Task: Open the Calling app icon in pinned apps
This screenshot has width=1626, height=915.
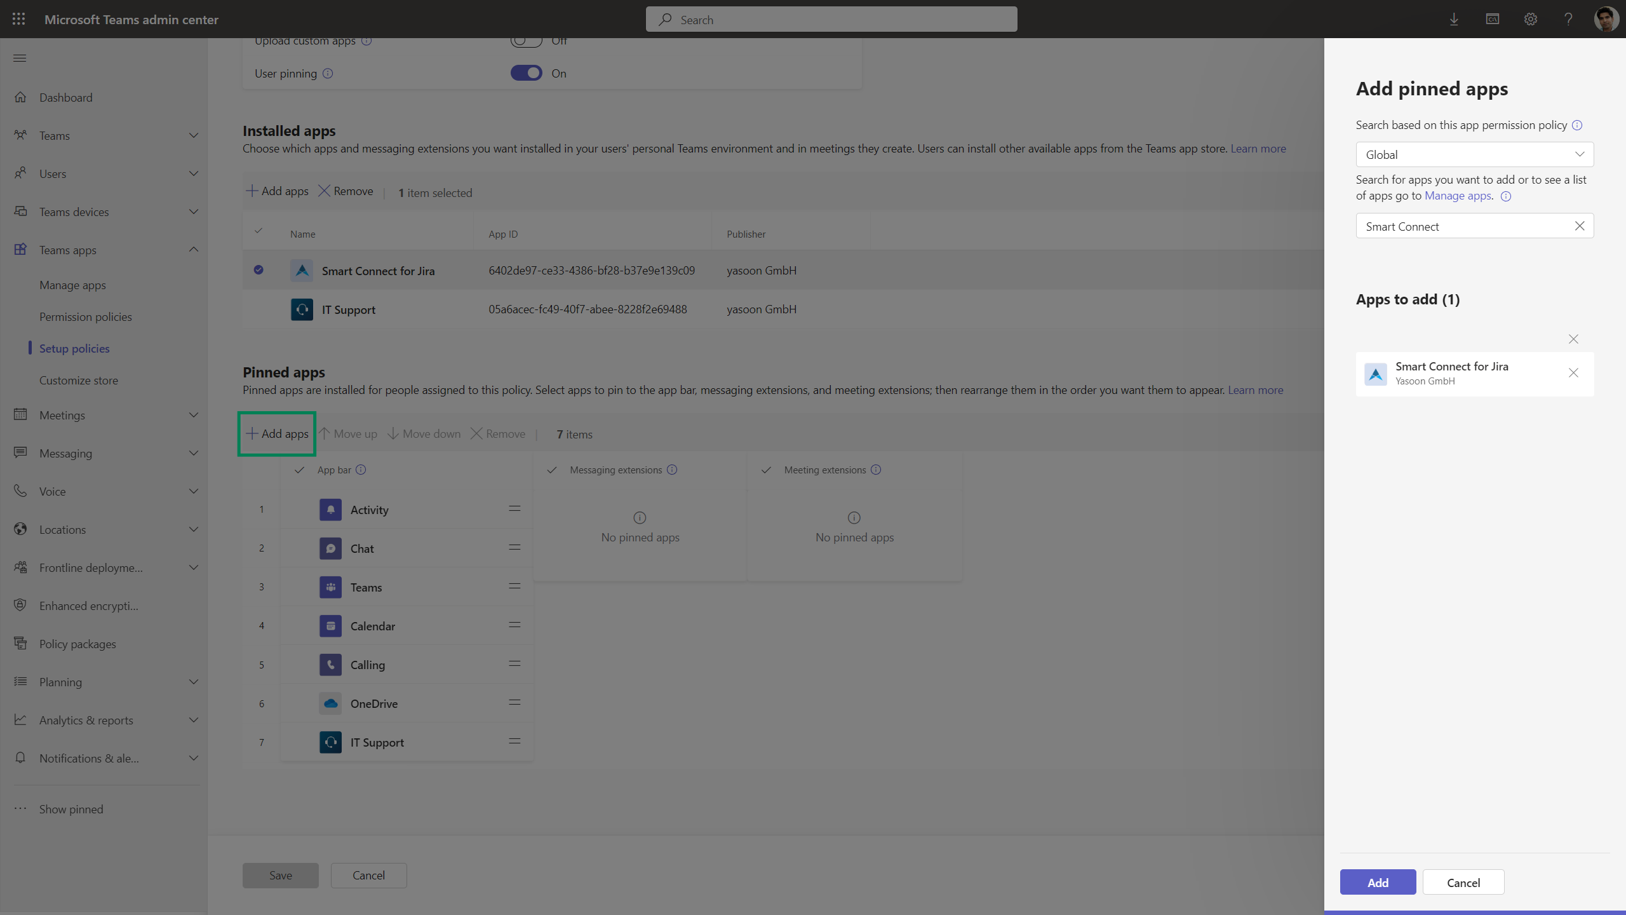Action: 330,665
